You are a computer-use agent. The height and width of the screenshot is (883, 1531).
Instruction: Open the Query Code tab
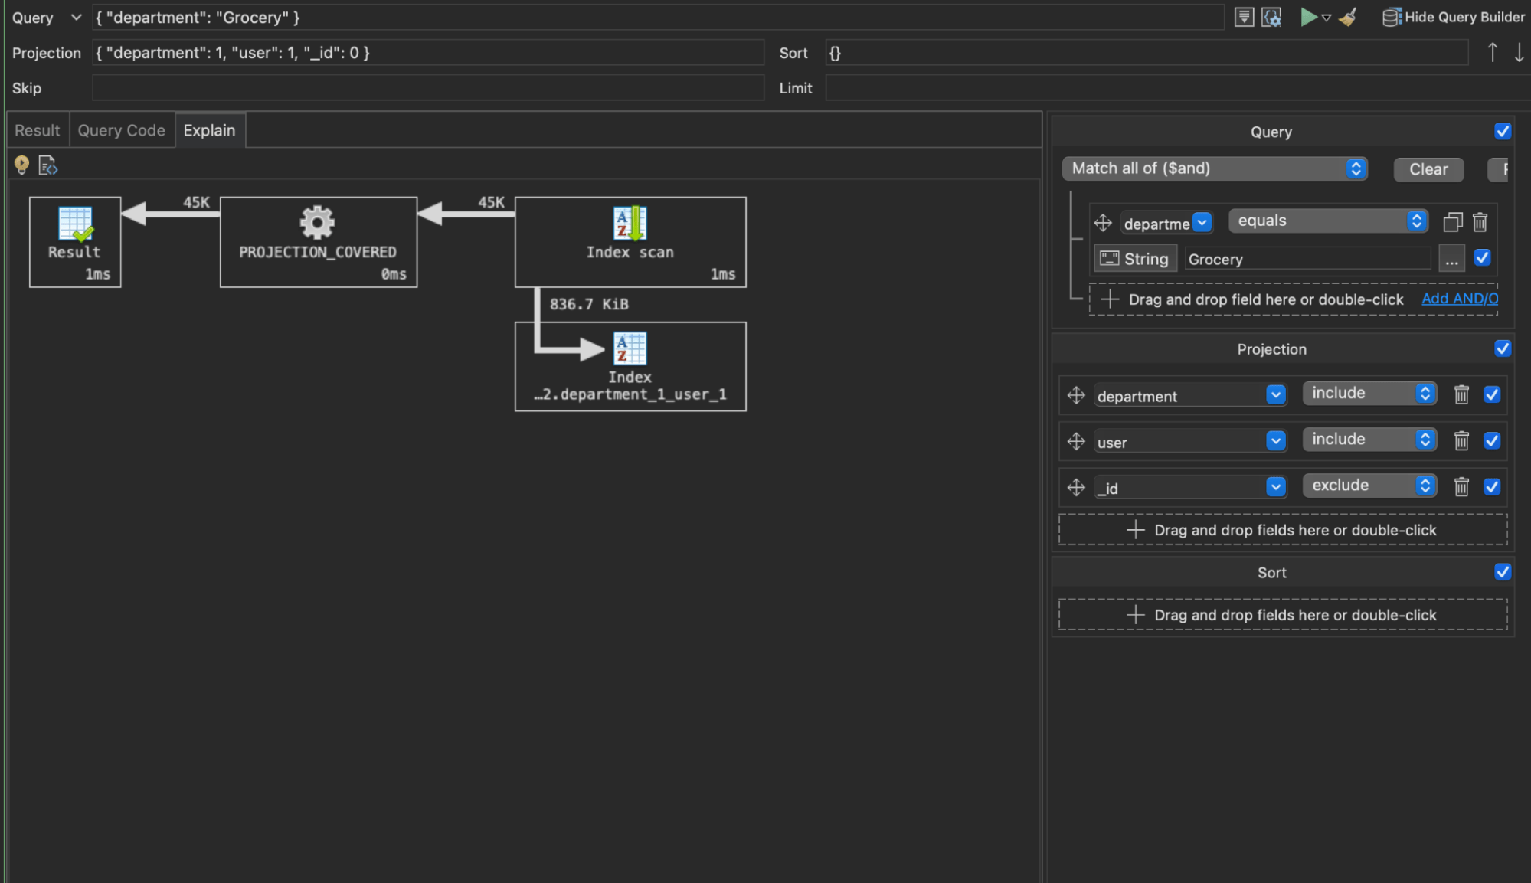tap(120, 129)
